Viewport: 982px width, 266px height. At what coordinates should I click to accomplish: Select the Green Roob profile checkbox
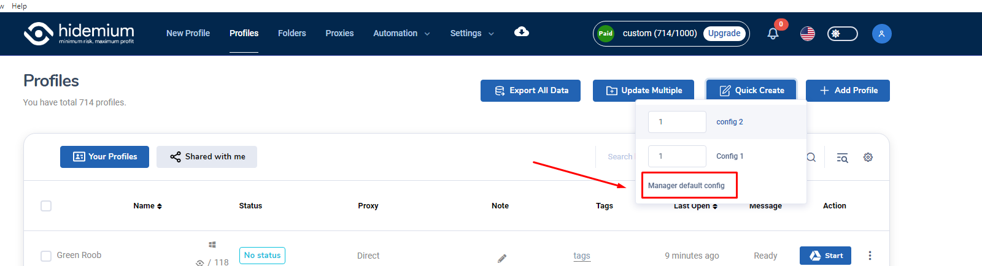click(x=46, y=256)
